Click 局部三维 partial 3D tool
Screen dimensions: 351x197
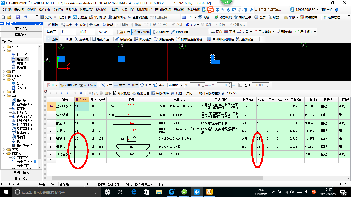coord(242,17)
